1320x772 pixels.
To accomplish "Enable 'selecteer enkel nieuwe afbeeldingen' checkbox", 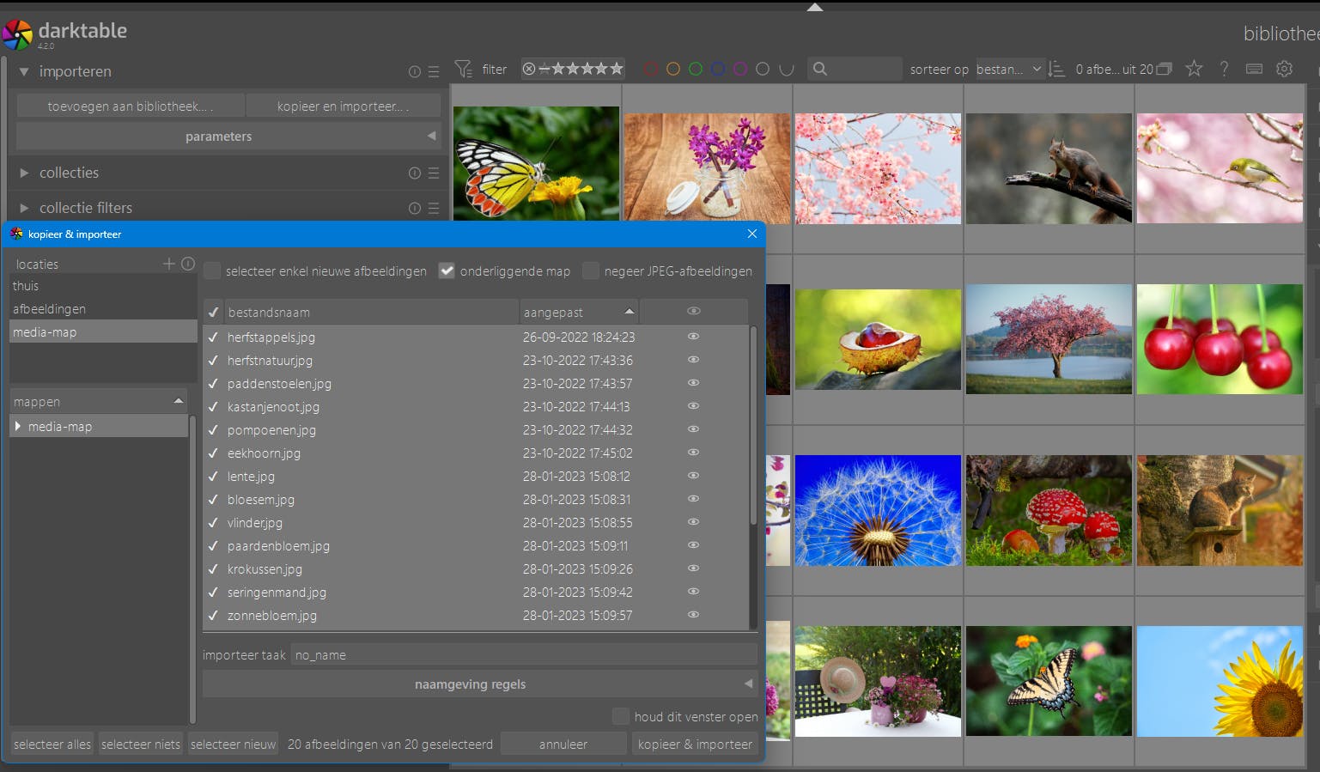I will [x=213, y=271].
